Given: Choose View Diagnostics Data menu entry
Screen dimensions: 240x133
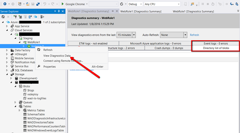Looking at the screenshot, I should click(x=72, y=56).
